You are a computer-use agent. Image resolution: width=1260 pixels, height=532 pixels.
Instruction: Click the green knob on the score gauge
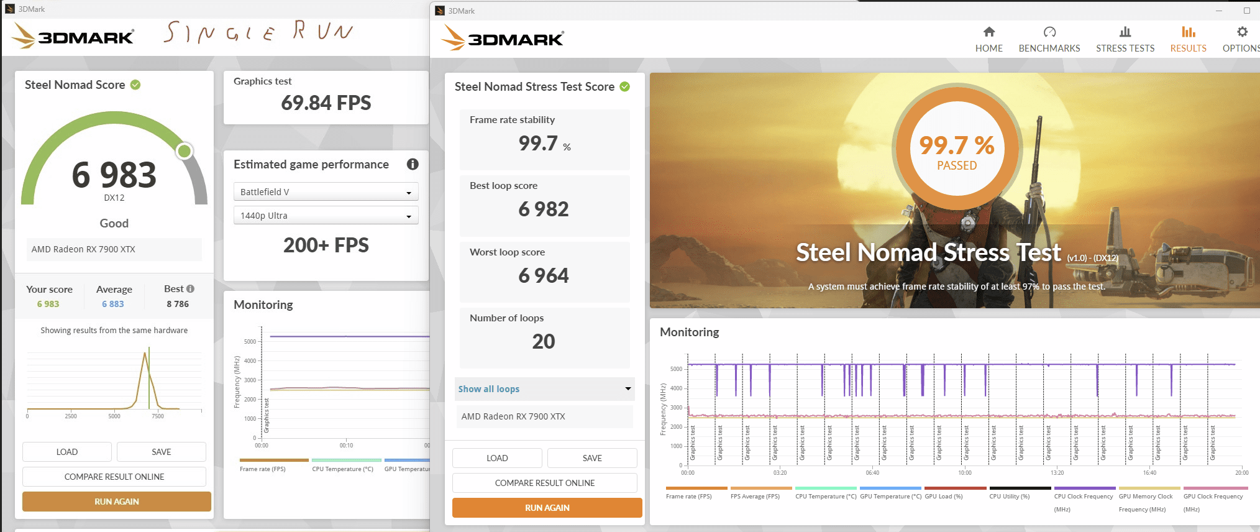click(x=184, y=151)
